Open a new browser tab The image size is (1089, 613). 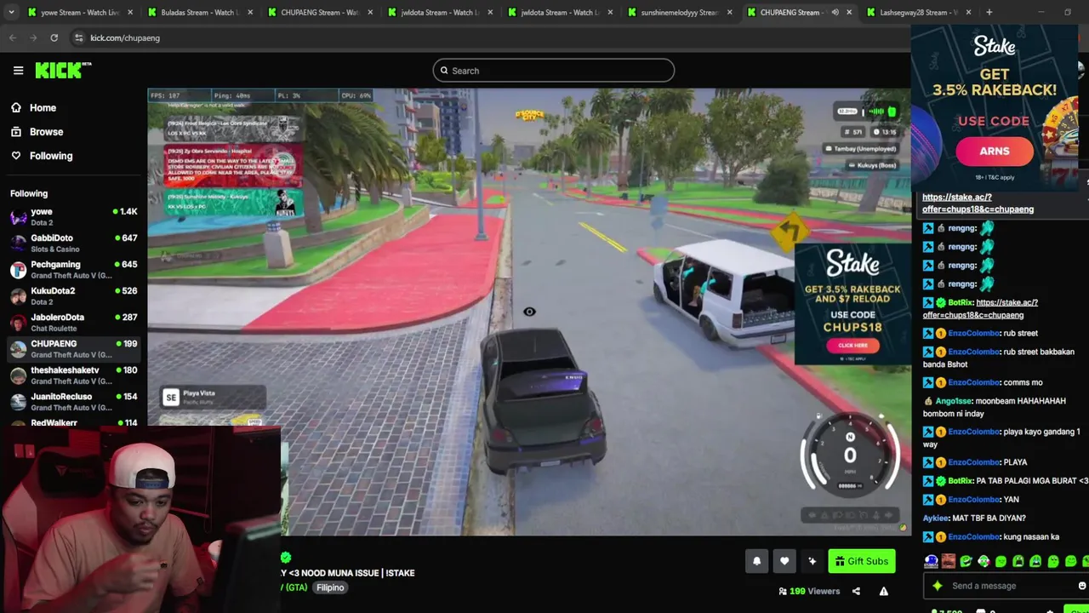(989, 12)
